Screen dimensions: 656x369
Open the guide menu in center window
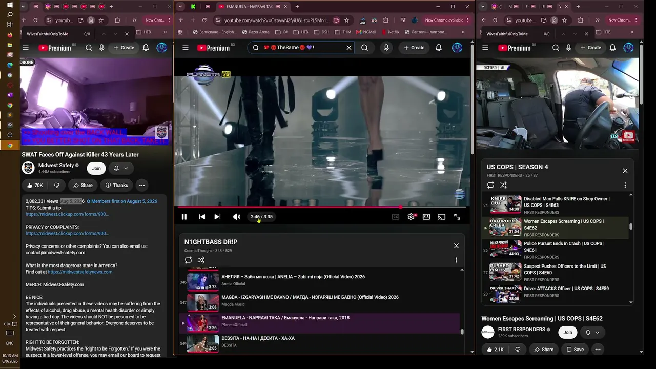(186, 48)
